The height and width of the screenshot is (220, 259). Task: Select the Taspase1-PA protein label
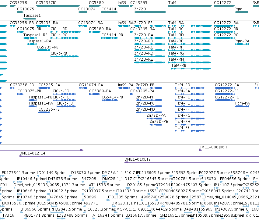[x=41, y=103]
